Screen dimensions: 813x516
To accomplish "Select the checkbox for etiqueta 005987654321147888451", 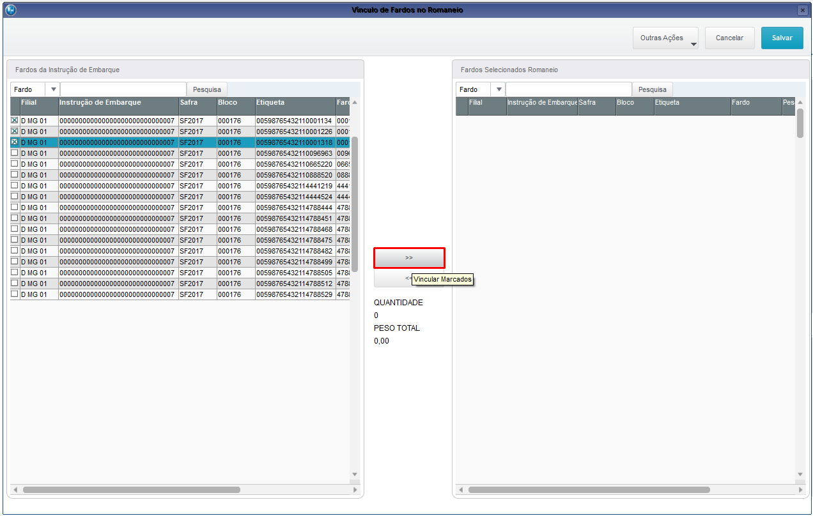I will coord(15,218).
